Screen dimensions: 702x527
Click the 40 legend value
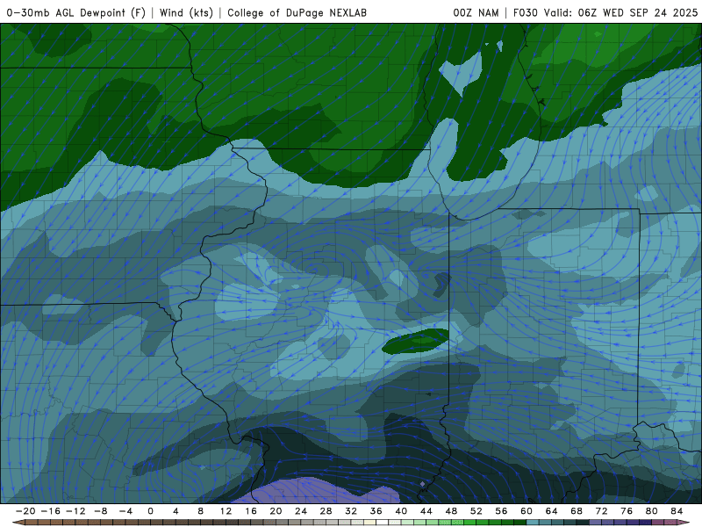tap(401, 511)
